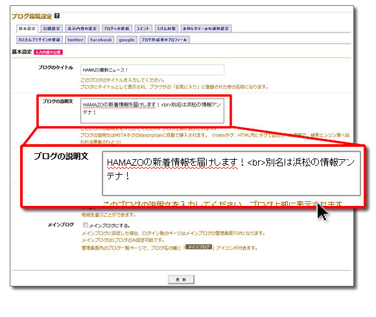This screenshot has width=376, height=317.
Task: Click the pink 入力内容が公開 badge
Action: (48, 52)
